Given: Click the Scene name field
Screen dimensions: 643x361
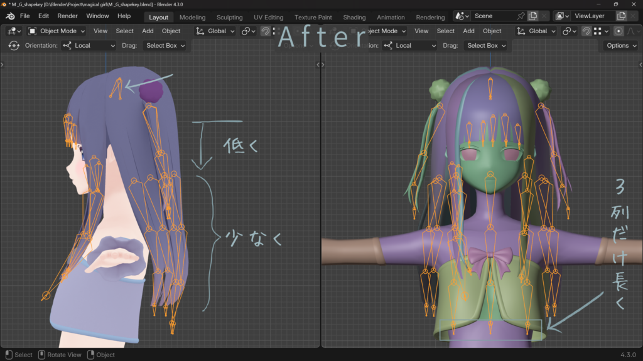Looking at the screenshot, I should (x=494, y=16).
